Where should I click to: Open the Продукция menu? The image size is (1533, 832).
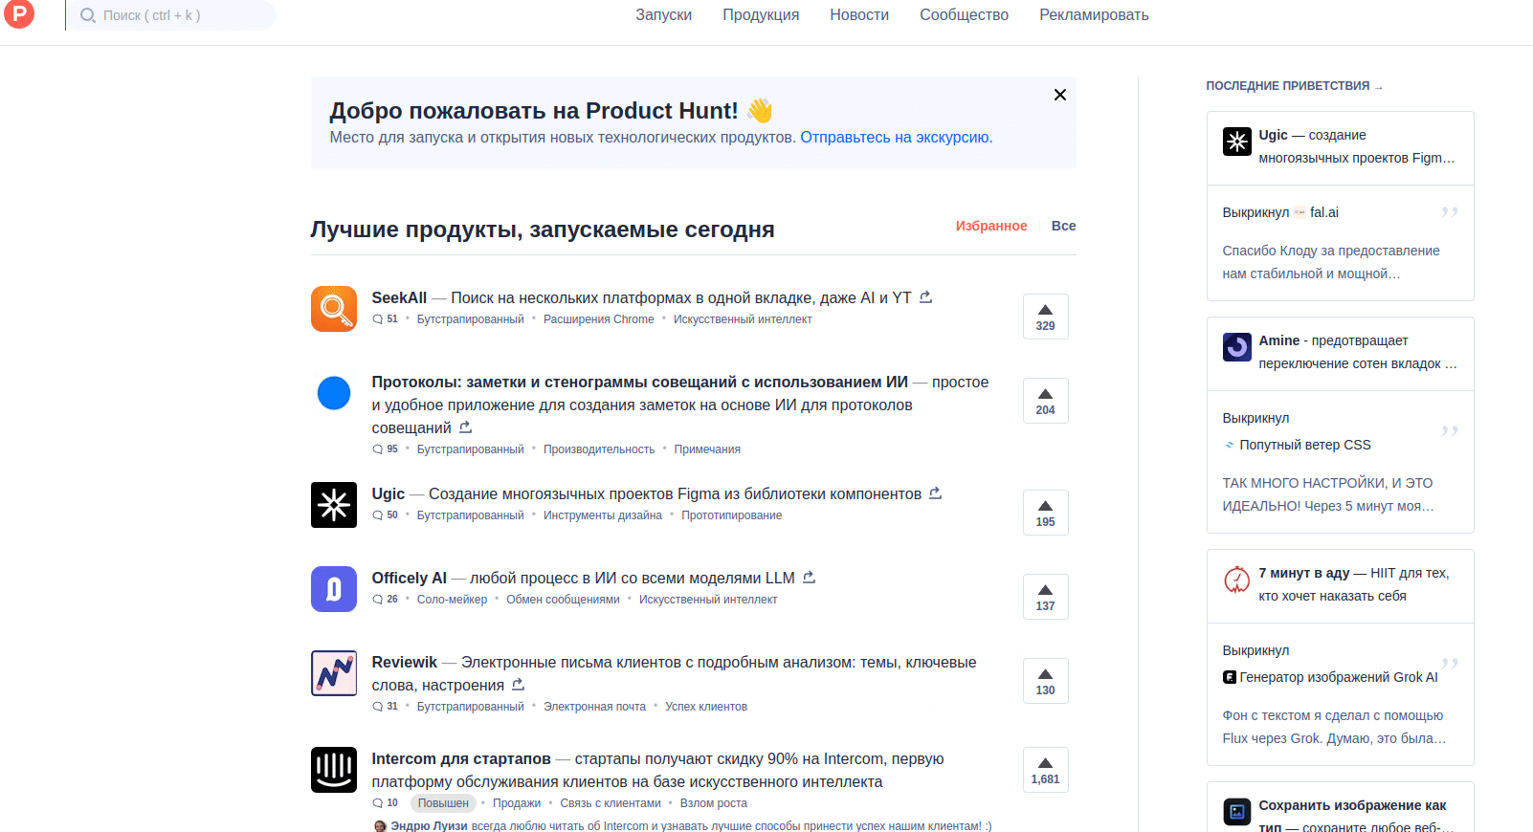[x=761, y=15]
